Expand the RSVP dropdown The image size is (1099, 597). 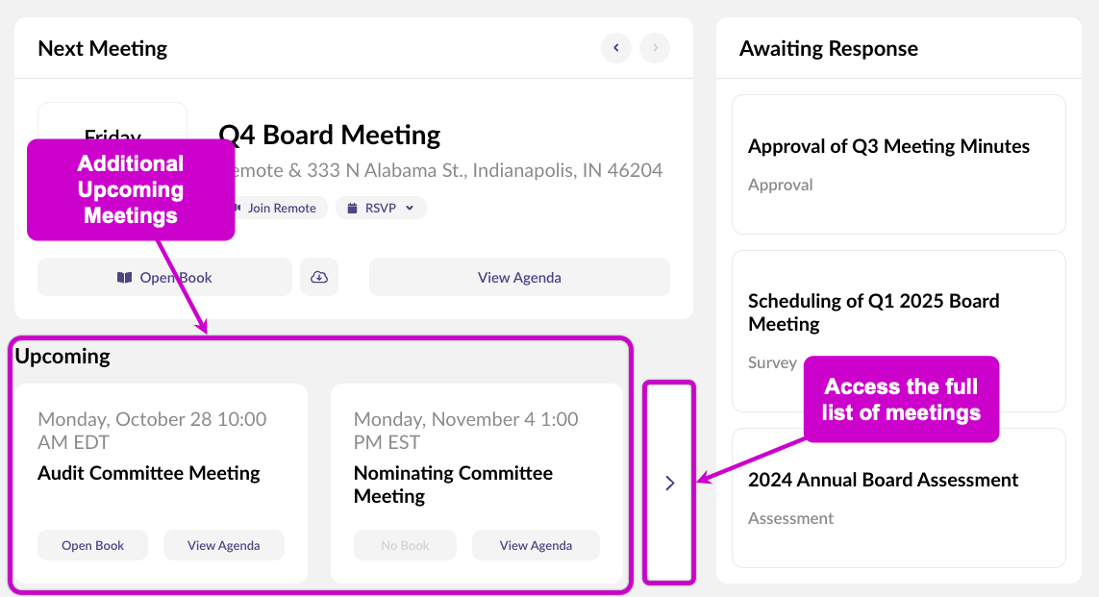pyautogui.click(x=381, y=208)
